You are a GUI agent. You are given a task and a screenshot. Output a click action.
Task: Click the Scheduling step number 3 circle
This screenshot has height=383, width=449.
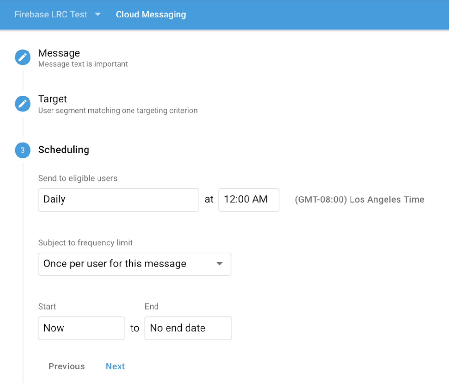tap(23, 150)
